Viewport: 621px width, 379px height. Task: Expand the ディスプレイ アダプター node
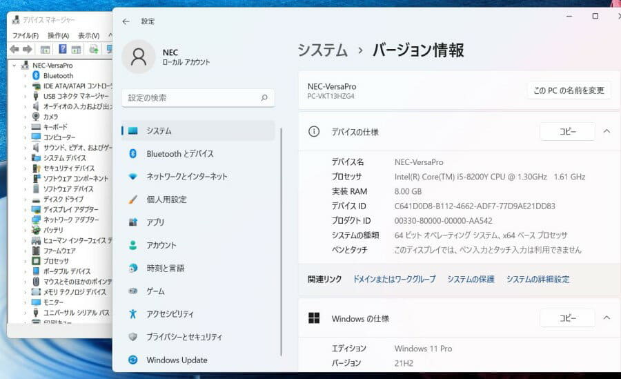[26, 209]
